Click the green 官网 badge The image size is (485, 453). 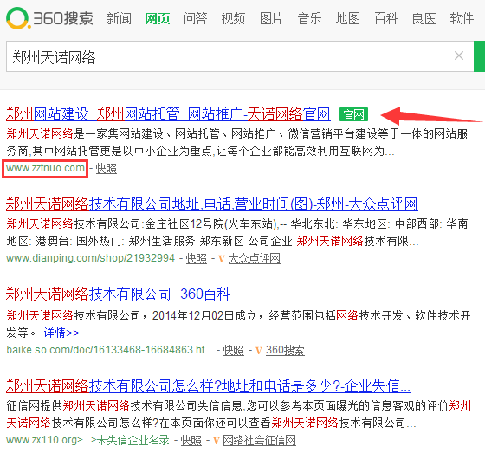(x=353, y=114)
